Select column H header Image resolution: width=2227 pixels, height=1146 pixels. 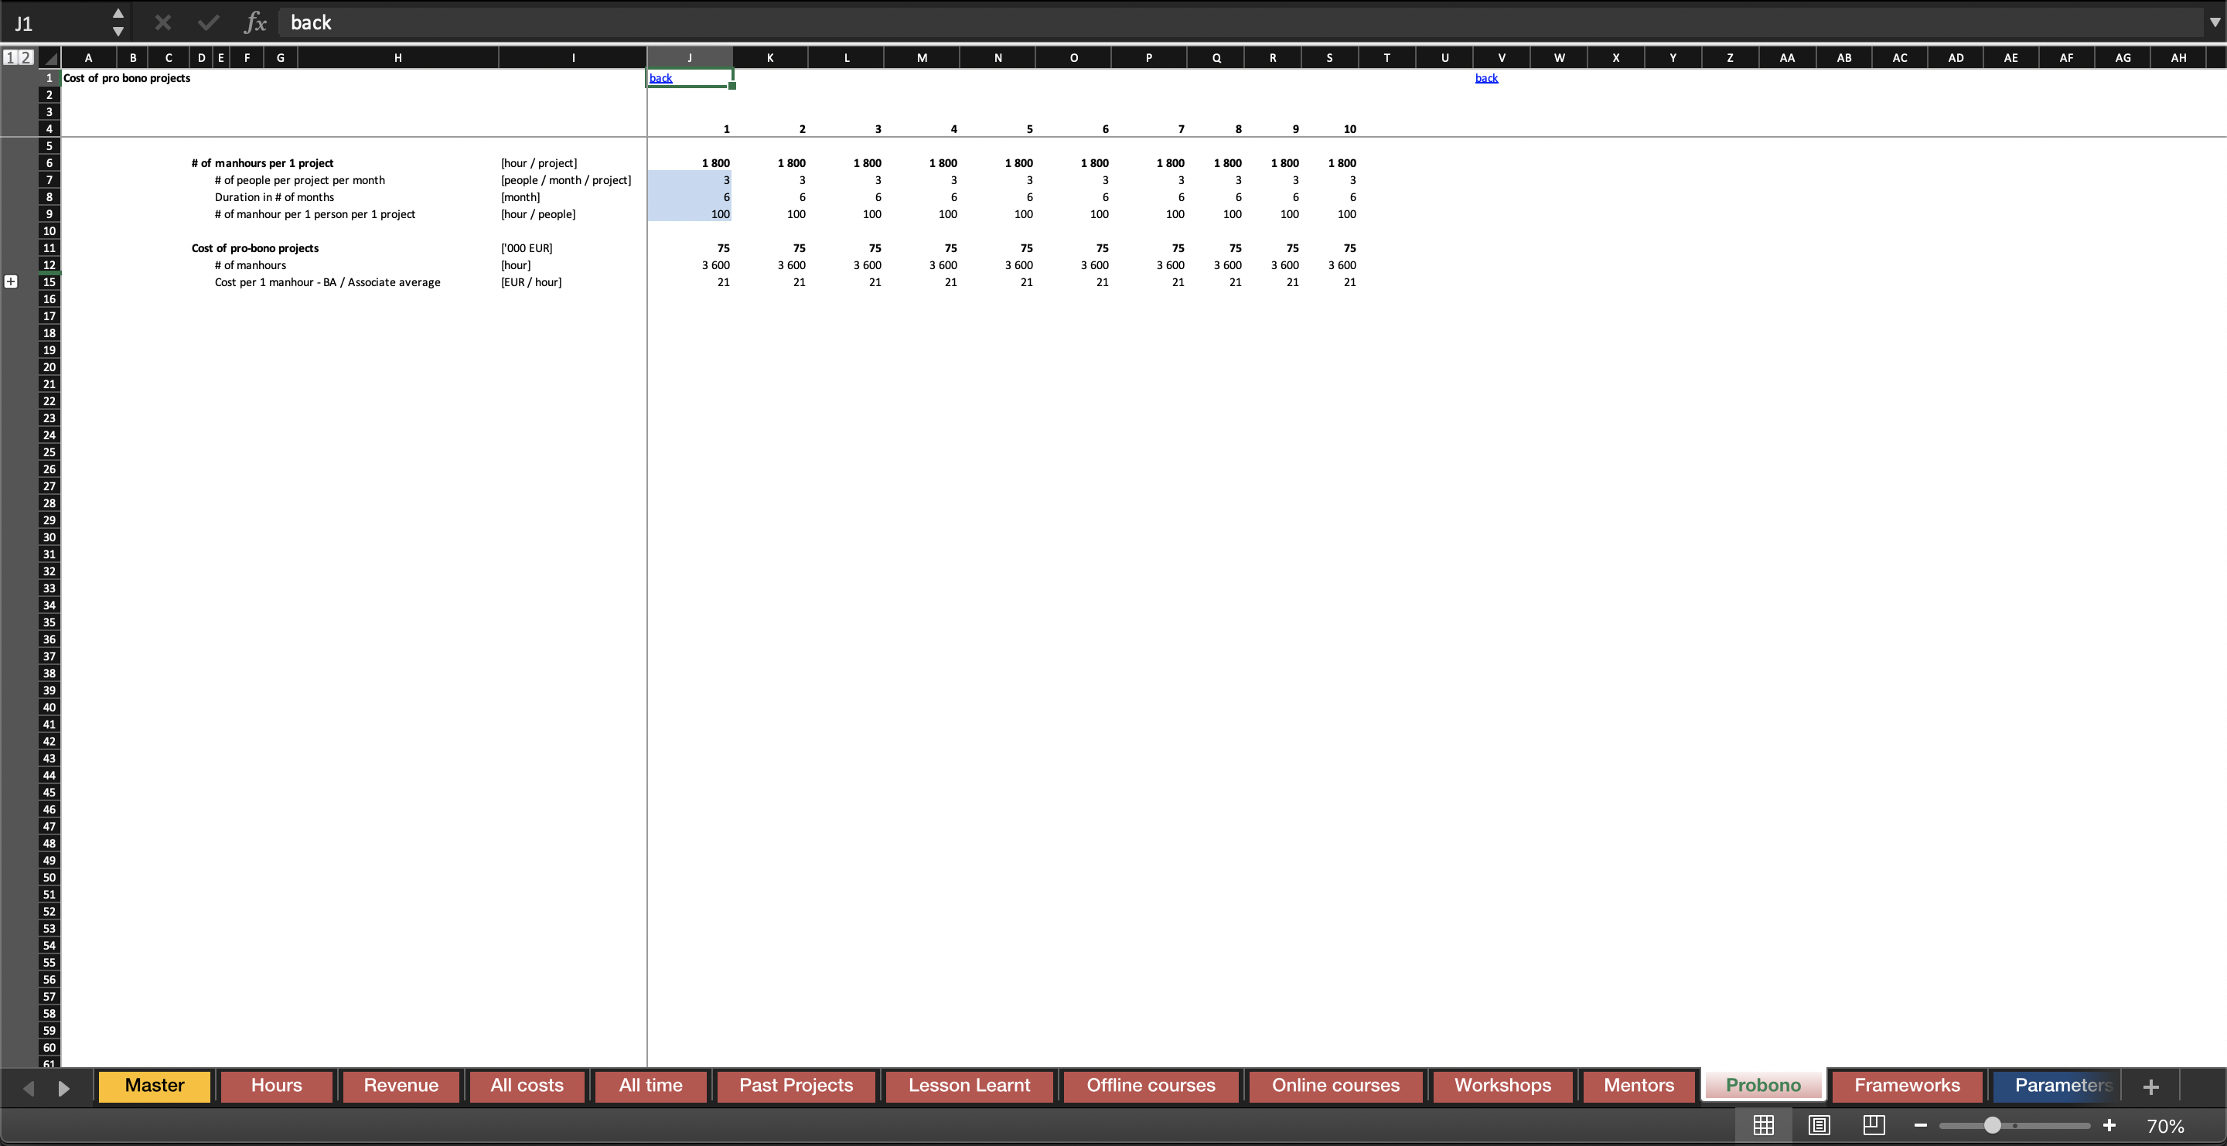397,58
